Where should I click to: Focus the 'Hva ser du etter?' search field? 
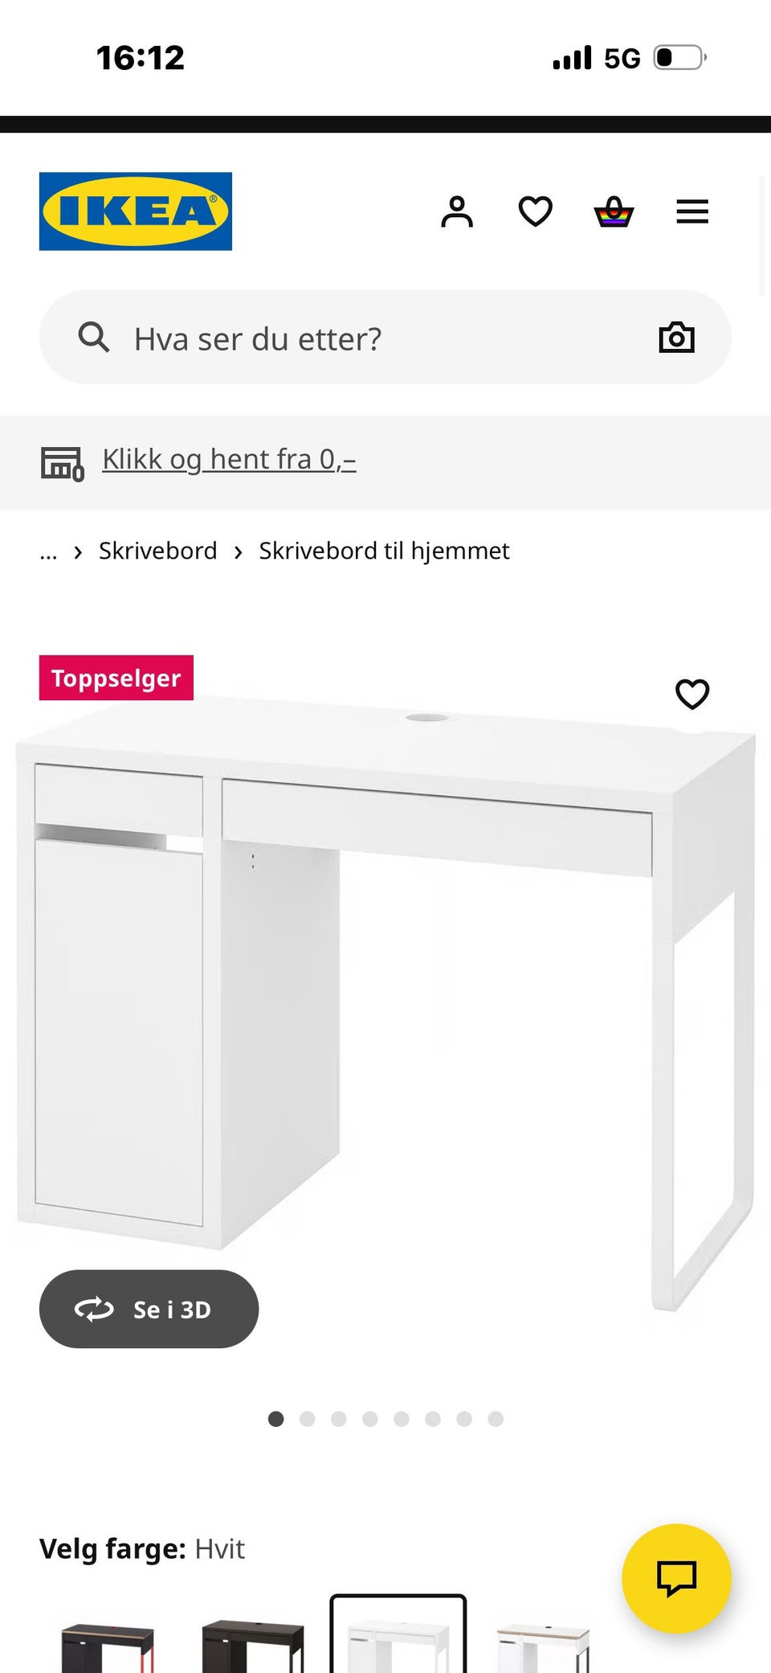pyautogui.click(x=385, y=338)
